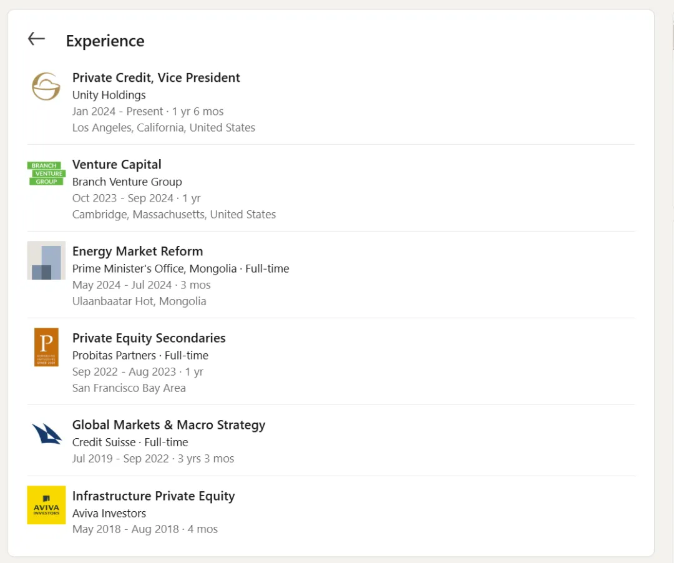Open the yellow Aviva Investors logo
The image size is (674, 563).
tap(46, 505)
